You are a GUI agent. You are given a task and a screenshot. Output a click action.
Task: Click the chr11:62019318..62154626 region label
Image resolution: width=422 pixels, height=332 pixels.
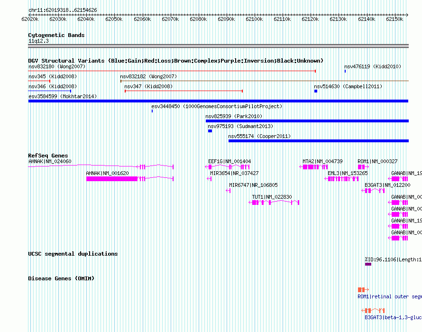coord(63,10)
